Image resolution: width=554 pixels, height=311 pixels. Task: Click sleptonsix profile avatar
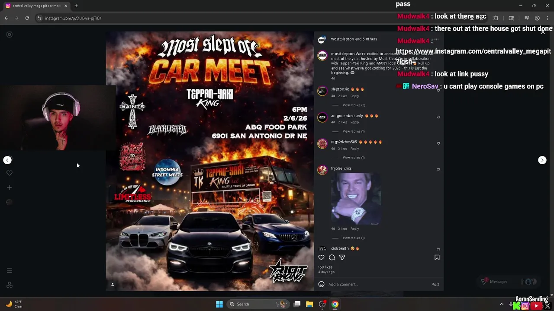322,91
